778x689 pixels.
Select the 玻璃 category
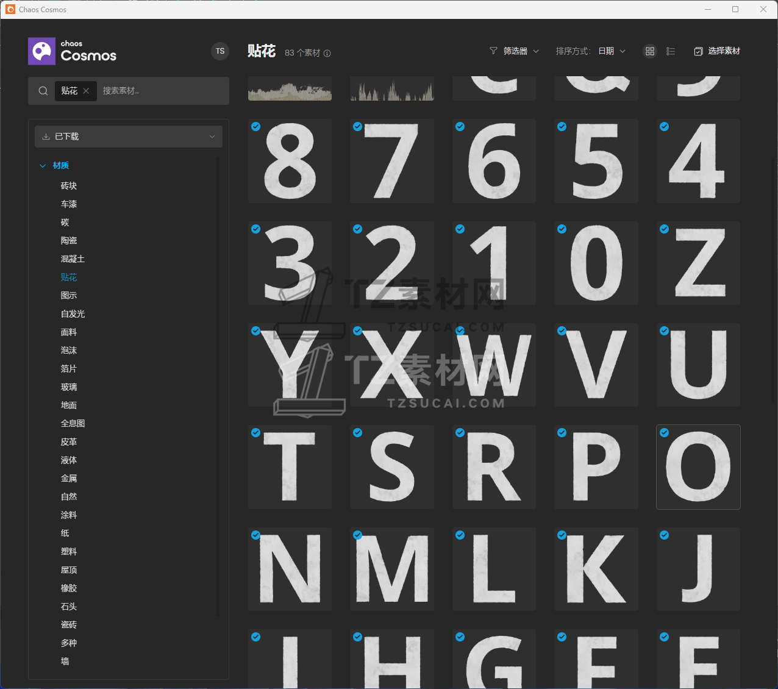pyautogui.click(x=69, y=387)
